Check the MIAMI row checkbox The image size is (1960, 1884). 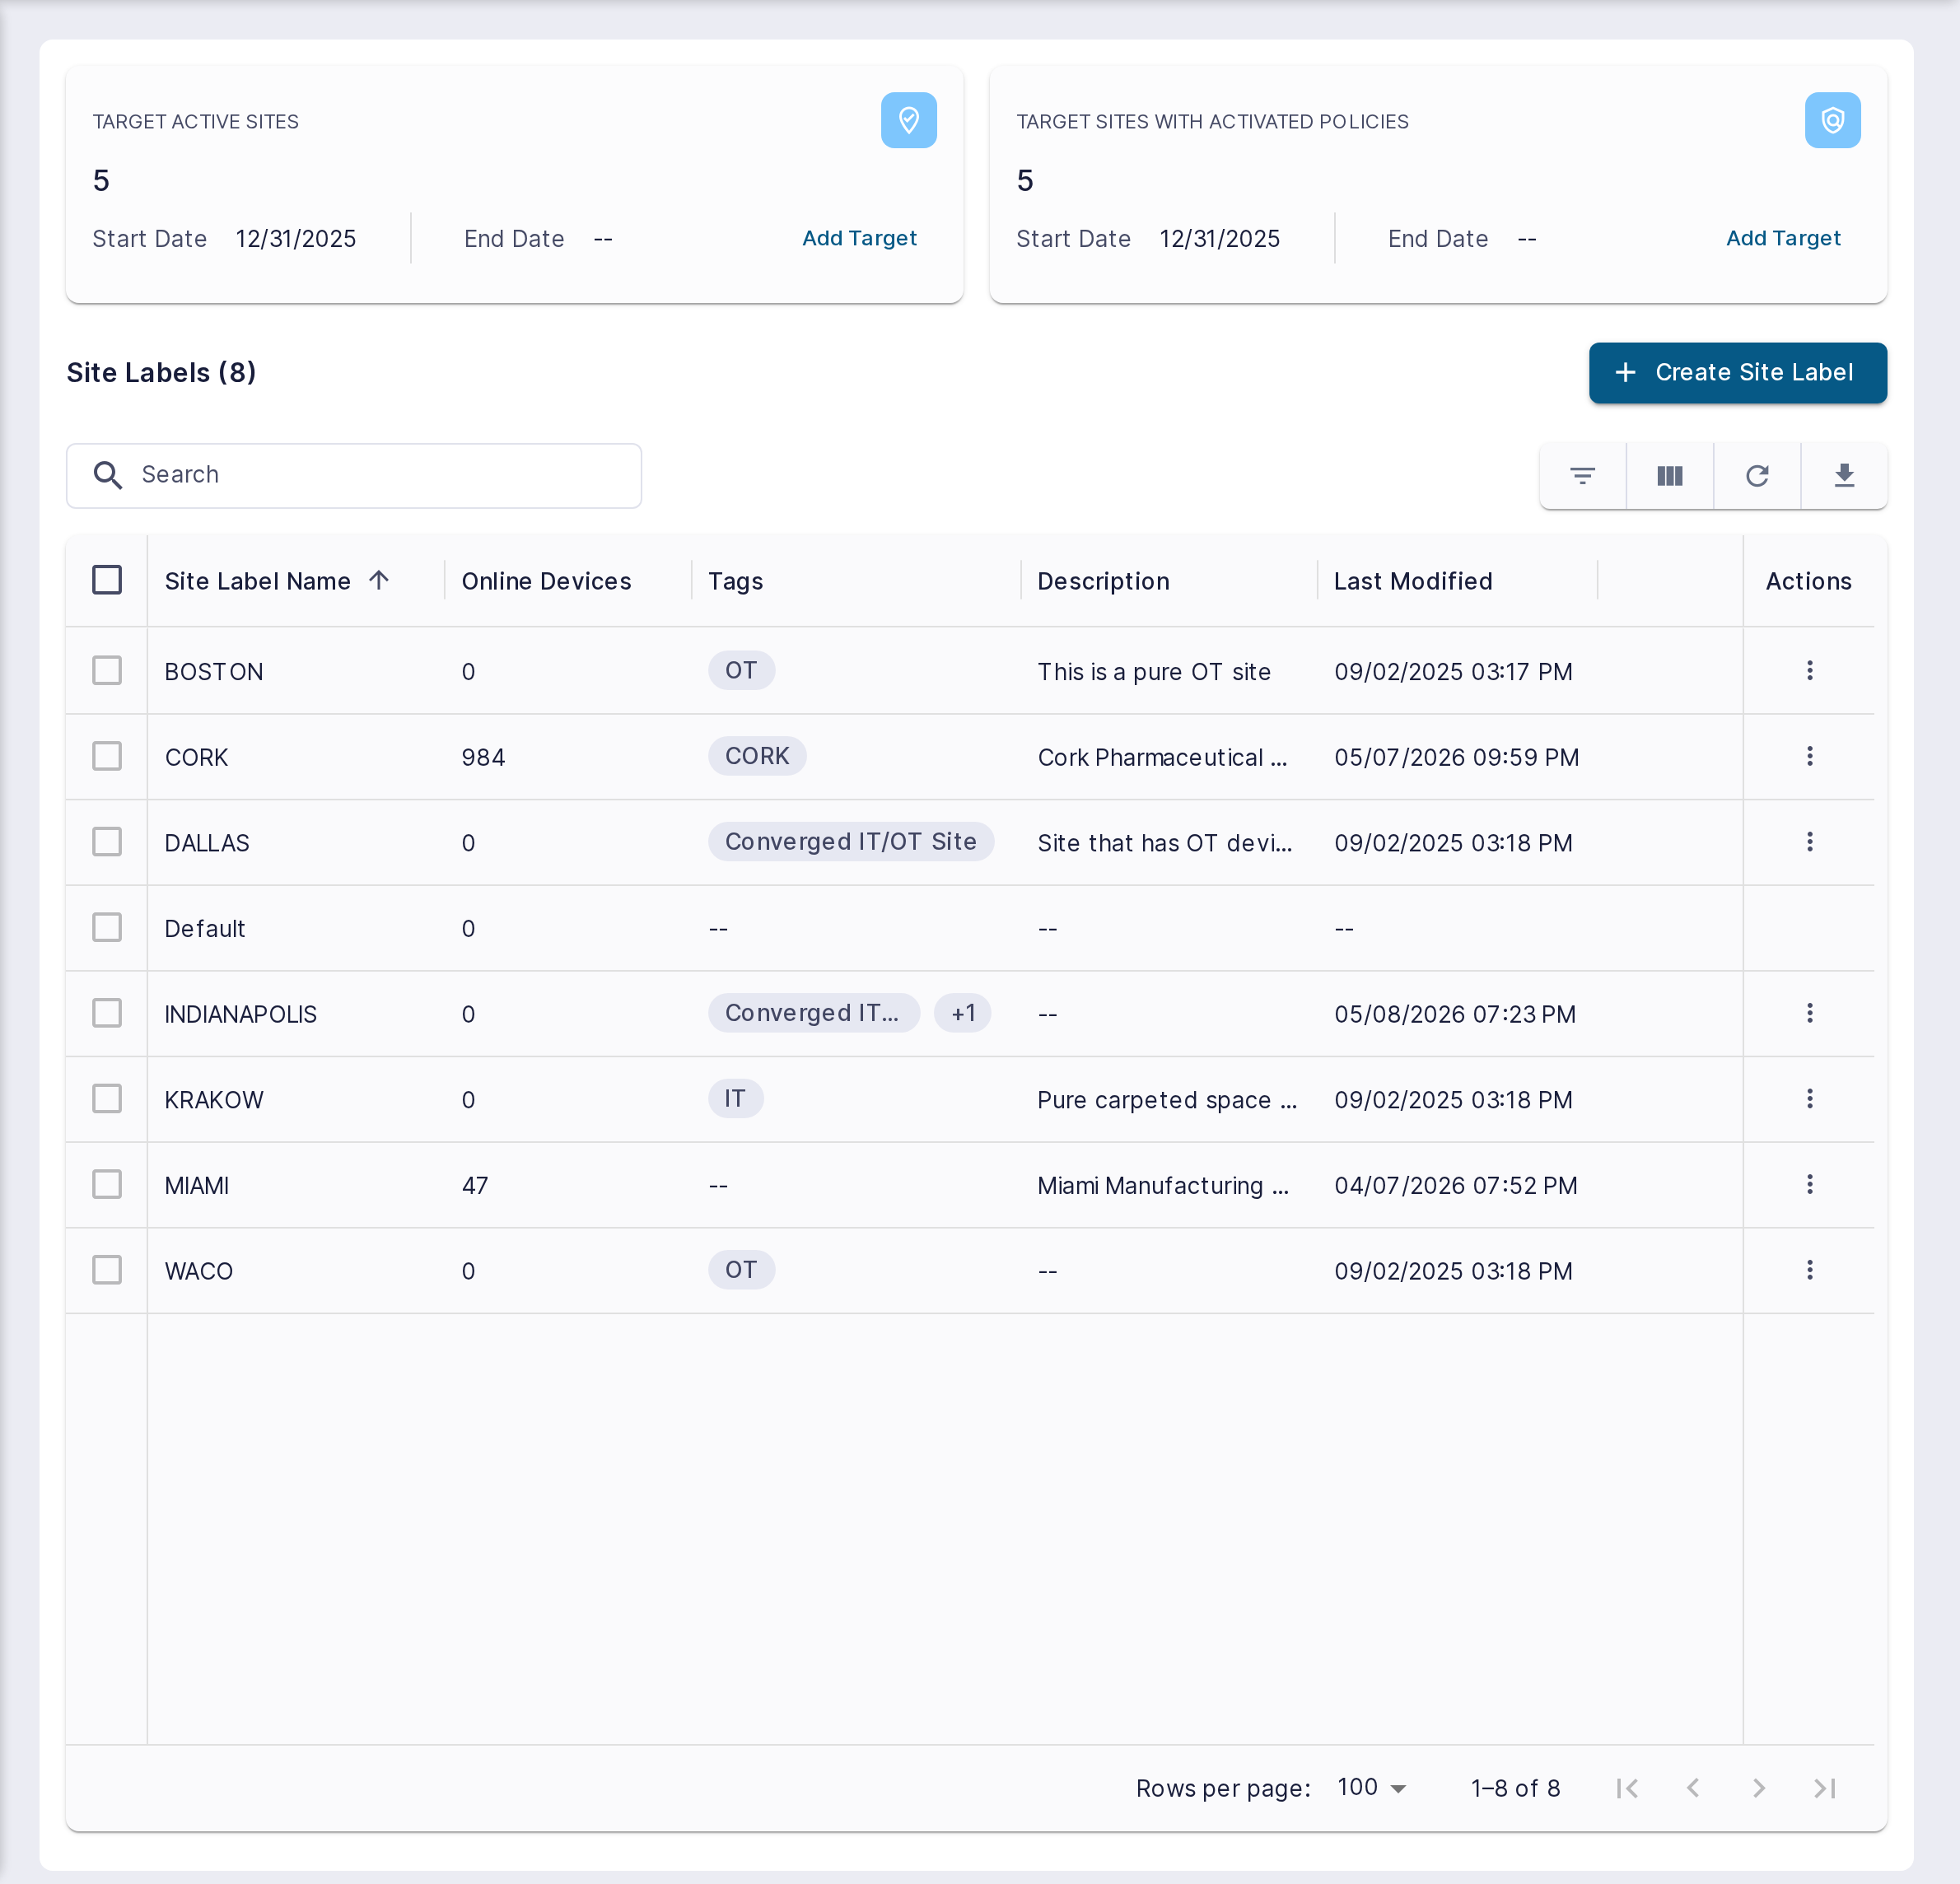[107, 1184]
